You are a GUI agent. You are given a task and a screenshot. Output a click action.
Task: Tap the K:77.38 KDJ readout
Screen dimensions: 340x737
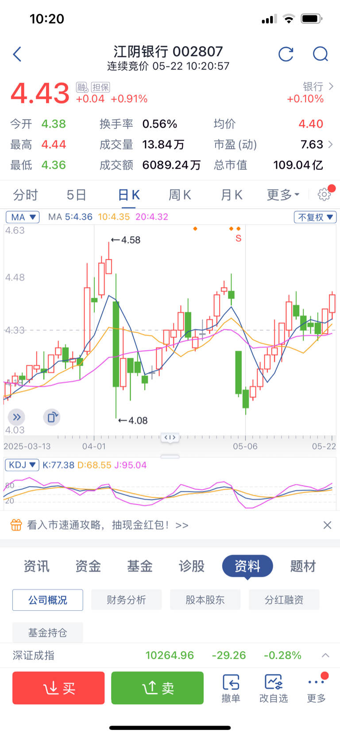58,465
